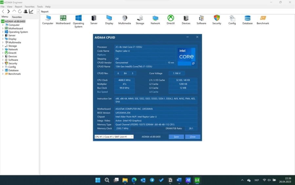
Task: Click the Intel Core i7 logo
Action: (187, 57)
